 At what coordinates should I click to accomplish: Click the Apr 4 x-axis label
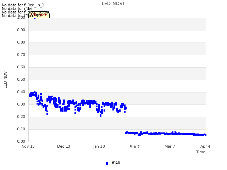tap(205, 146)
